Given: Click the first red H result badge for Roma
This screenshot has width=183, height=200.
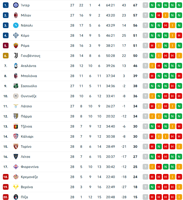Looking at the screenshot, I should [152, 46].
